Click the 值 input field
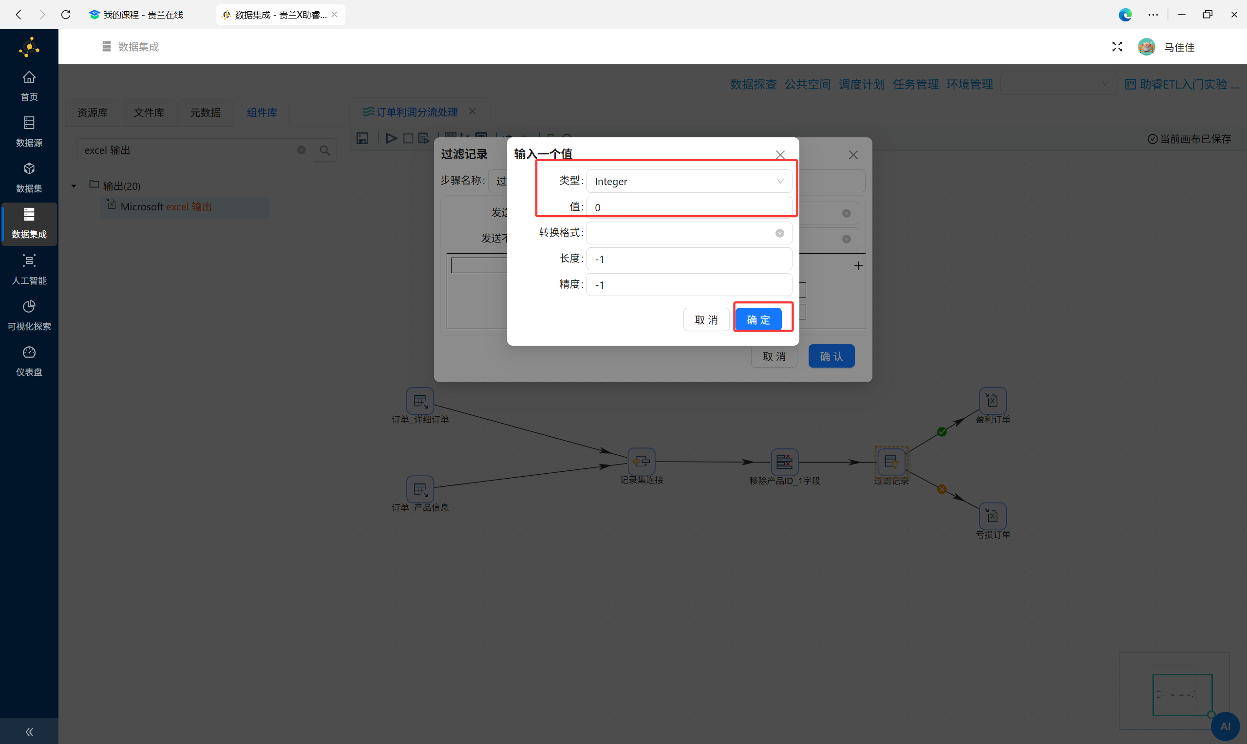 click(x=689, y=207)
